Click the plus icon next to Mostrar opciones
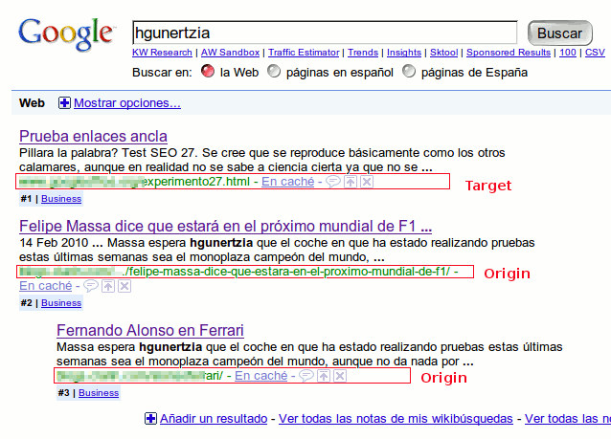Viewport: 611px width, 439px height. tap(64, 103)
